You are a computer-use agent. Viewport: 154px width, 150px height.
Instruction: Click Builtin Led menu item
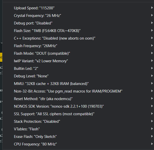(78, 69)
